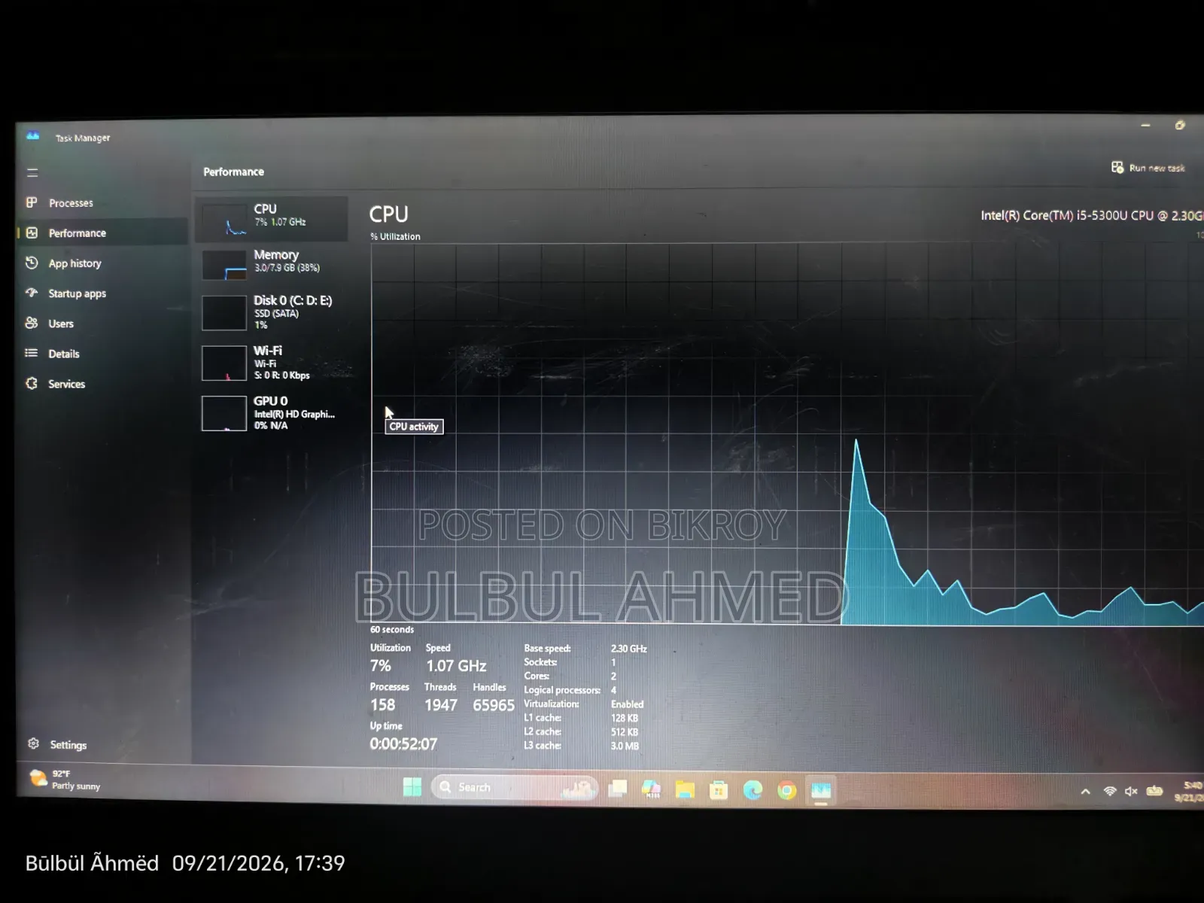
Task: Open the Wi-Fi network tray icon
Action: coord(1110,791)
